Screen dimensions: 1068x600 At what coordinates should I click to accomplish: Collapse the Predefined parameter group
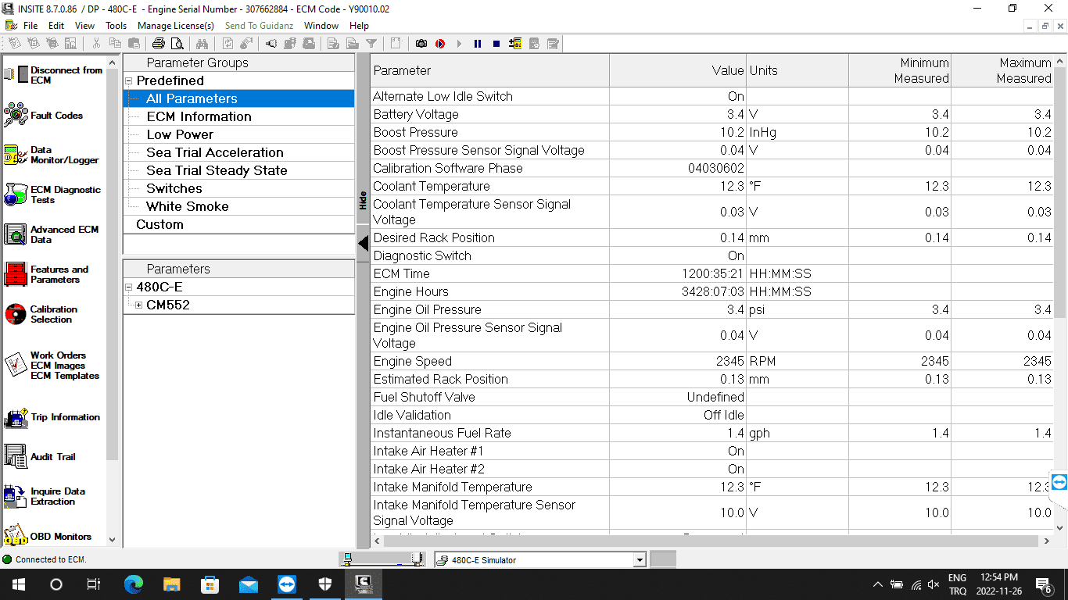coord(129,81)
